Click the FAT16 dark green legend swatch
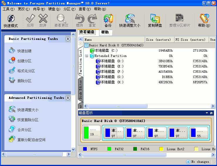This screenshot has height=166, width=217. [135, 149]
